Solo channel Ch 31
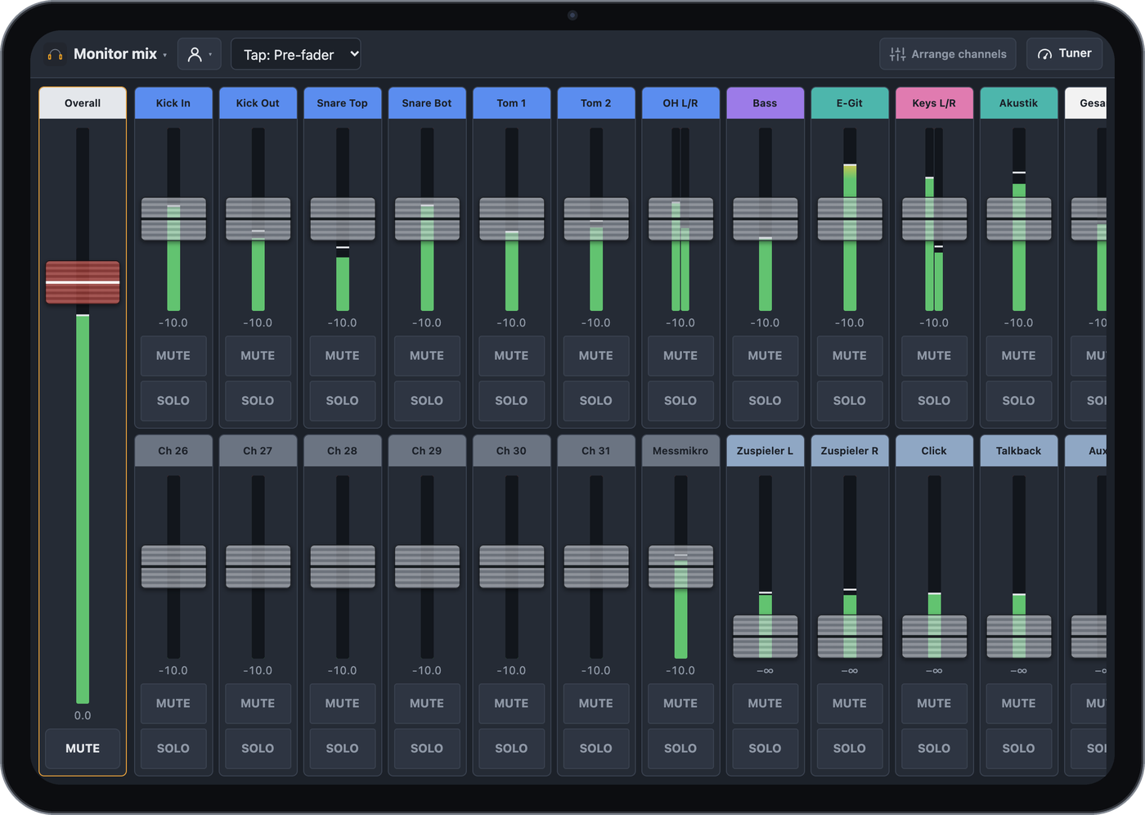This screenshot has width=1145, height=815. [x=596, y=749]
